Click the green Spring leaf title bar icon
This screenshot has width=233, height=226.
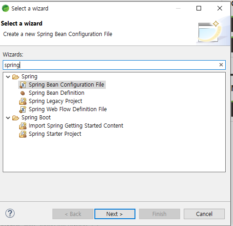pyautogui.click(x=5, y=8)
